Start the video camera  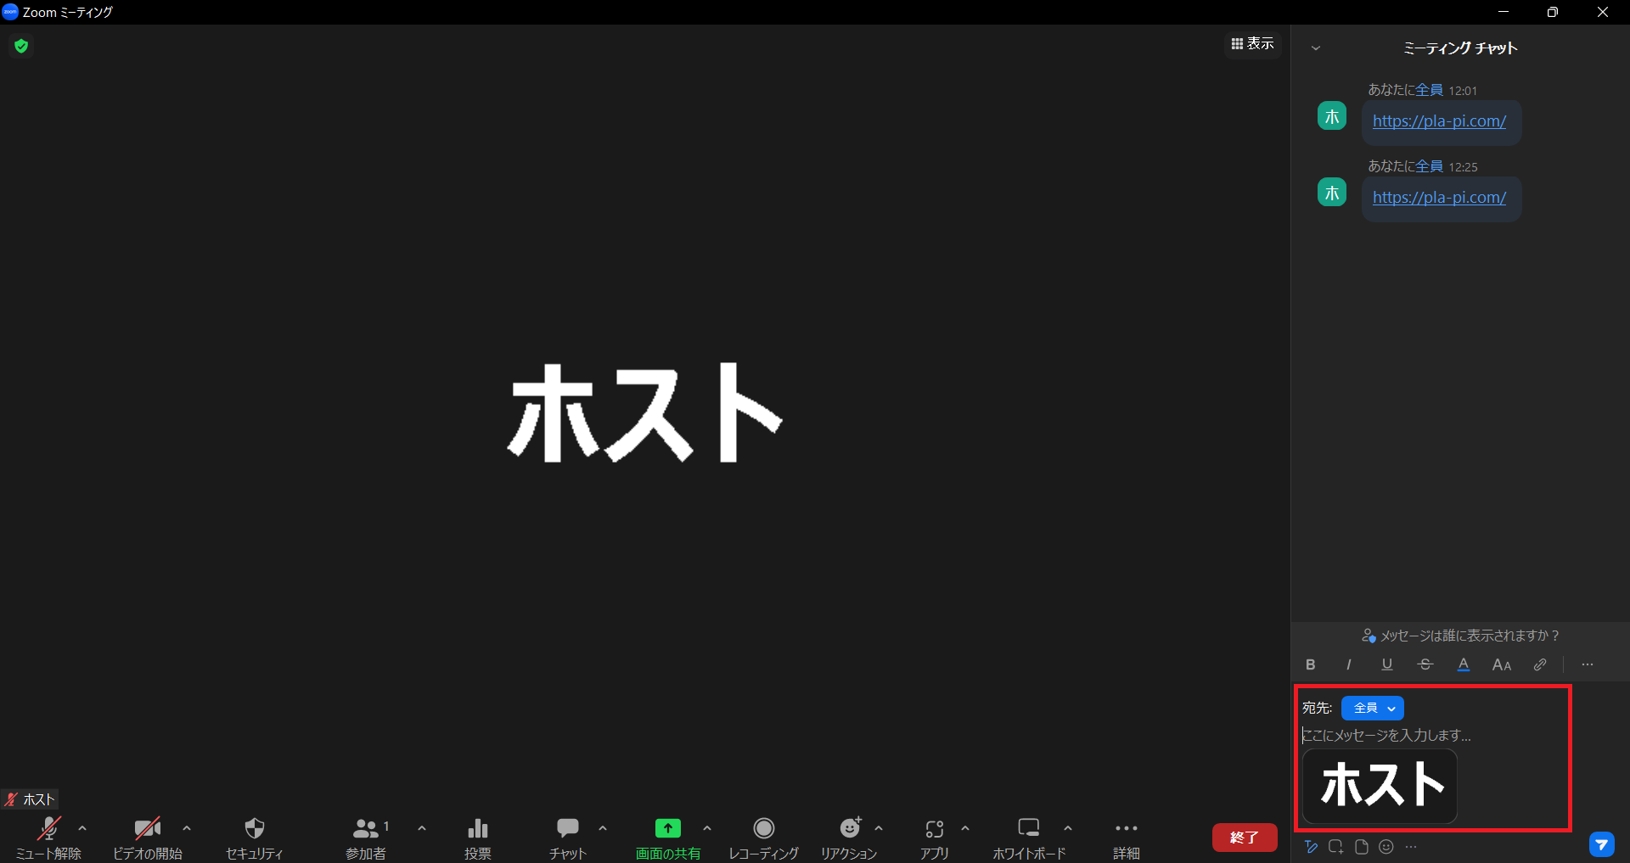[147, 829]
